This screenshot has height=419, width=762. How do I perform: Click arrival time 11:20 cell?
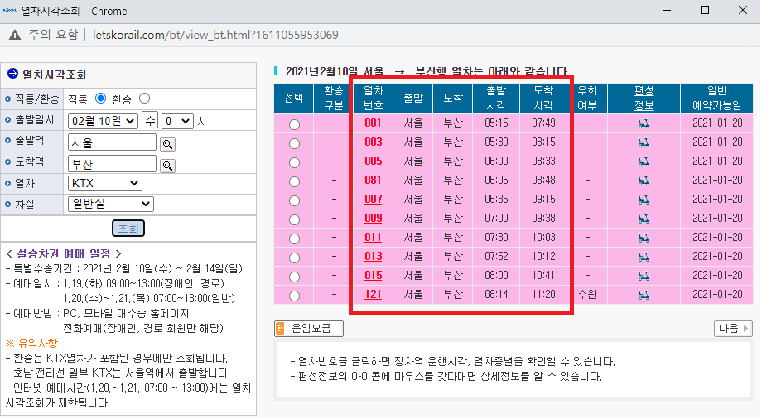(543, 294)
